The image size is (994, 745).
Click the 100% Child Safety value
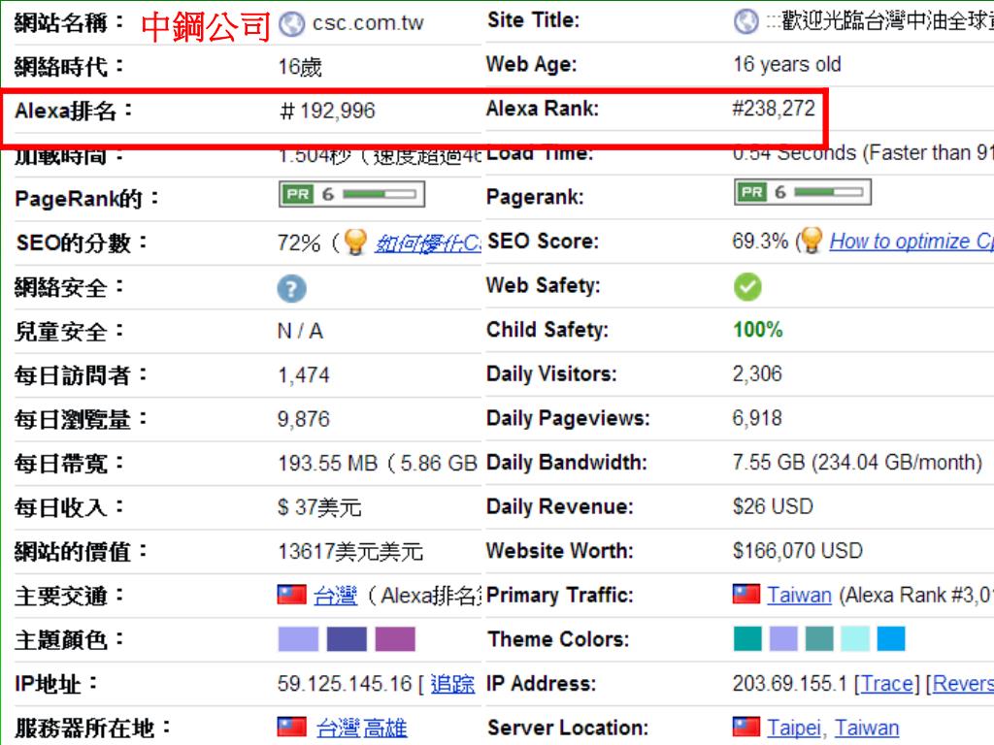(x=758, y=330)
